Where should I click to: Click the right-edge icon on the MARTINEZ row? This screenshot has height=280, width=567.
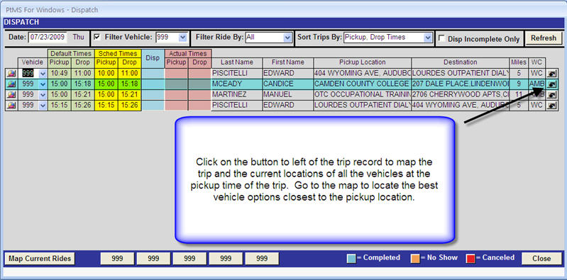pyautogui.click(x=551, y=95)
